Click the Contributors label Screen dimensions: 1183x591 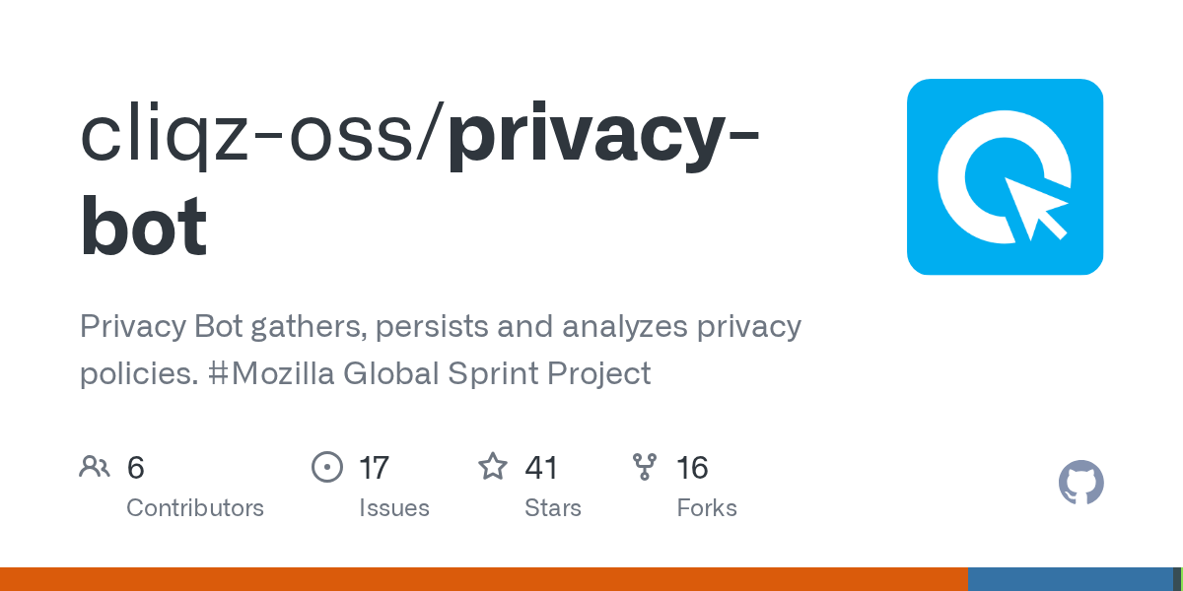click(x=195, y=508)
